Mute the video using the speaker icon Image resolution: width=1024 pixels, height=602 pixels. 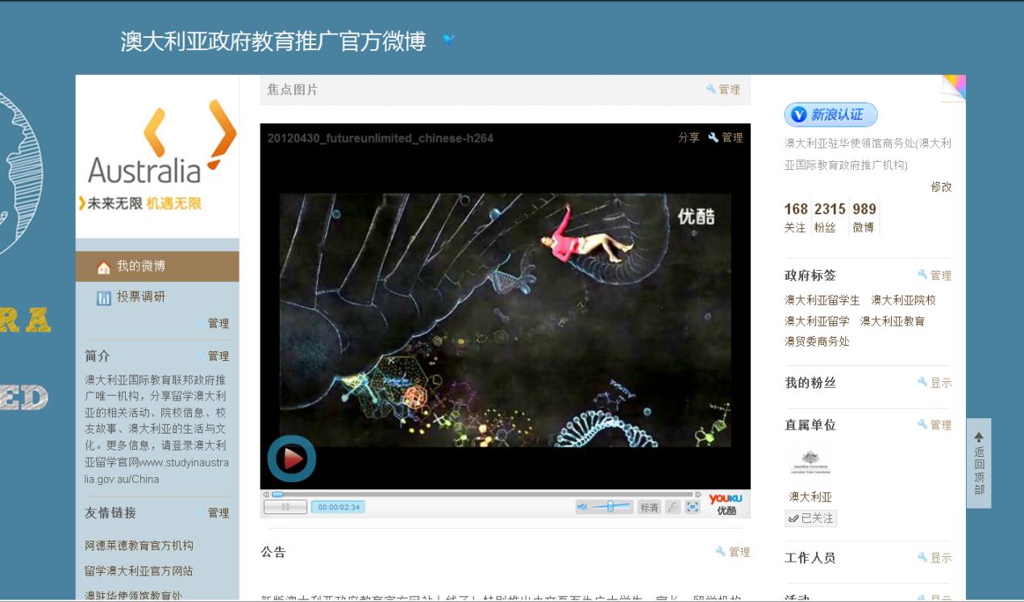[x=582, y=507]
